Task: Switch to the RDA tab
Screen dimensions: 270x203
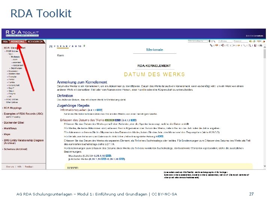Action: tap(6, 42)
